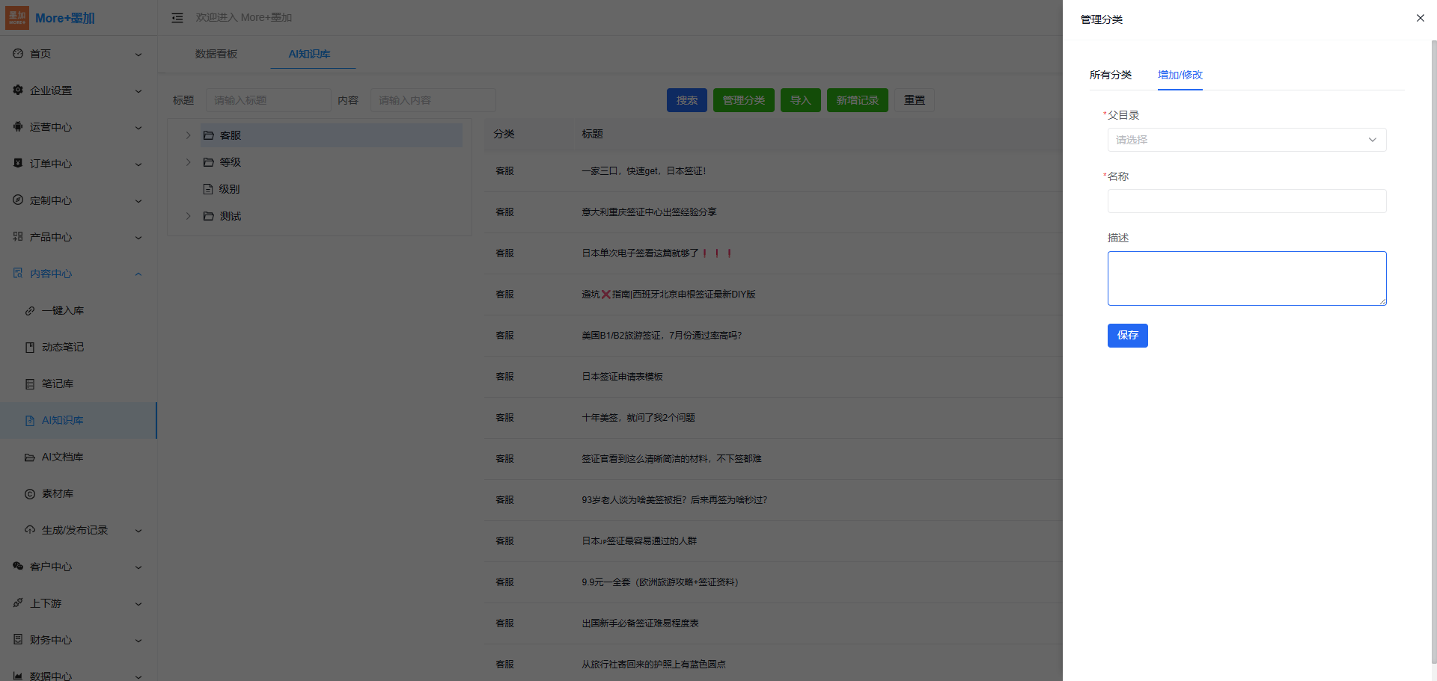Expand the 等级 tree folder
The height and width of the screenshot is (681, 1437).
pos(189,162)
